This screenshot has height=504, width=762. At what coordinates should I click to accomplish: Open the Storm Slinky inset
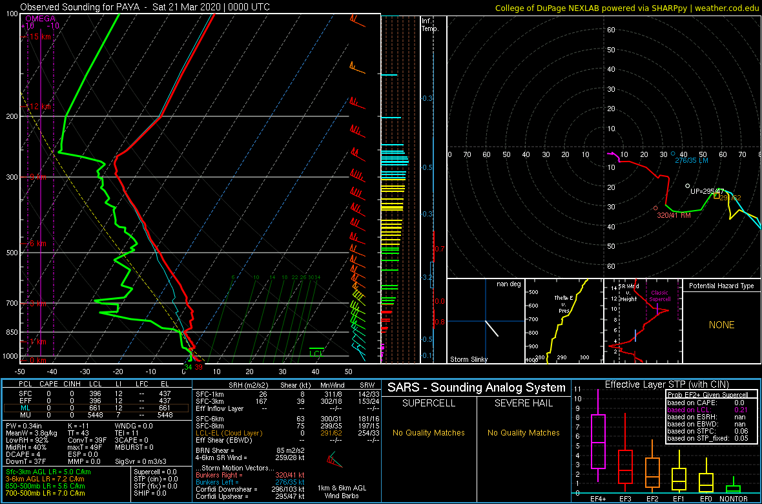pos(486,321)
